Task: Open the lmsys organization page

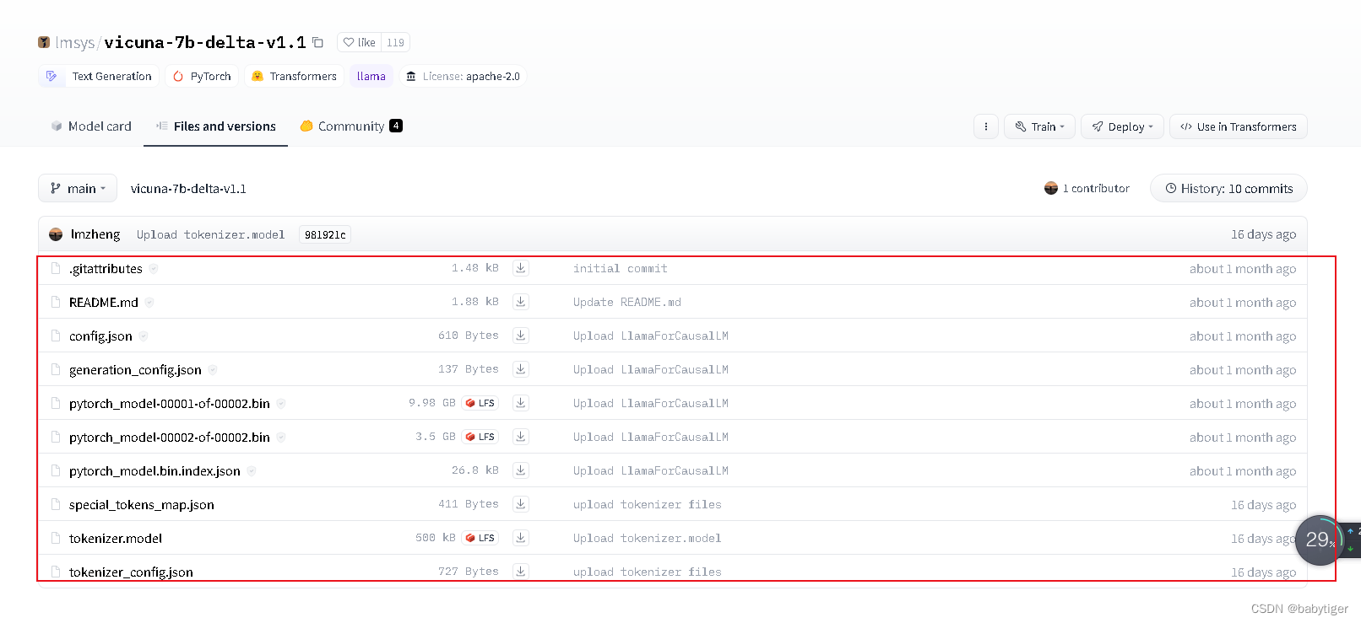Action: coord(75,42)
